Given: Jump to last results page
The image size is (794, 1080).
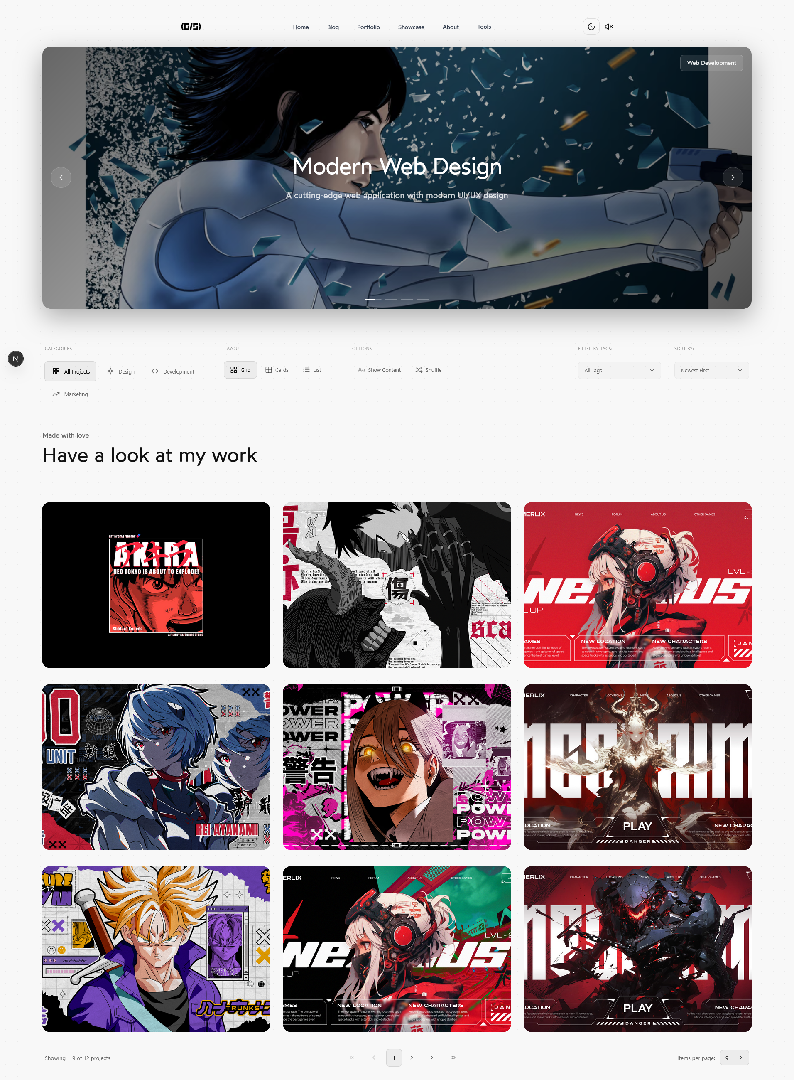Looking at the screenshot, I should pyautogui.click(x=453, y=1058).
